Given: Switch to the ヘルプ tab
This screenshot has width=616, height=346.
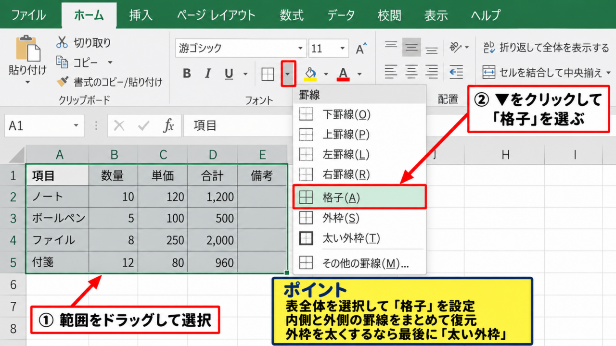Looking at the screenshot, I should click(x=485, y=15).
